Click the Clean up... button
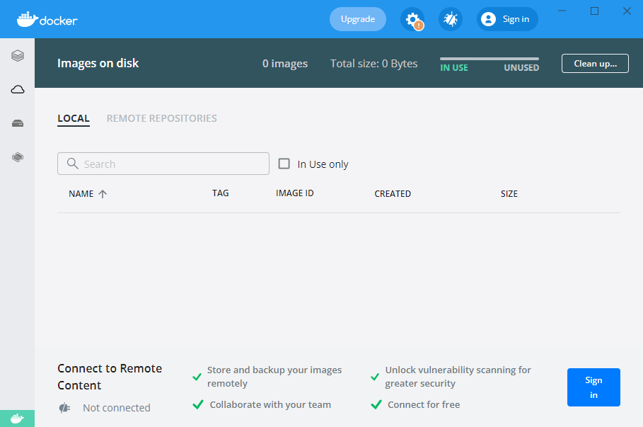Viewport: 643px width, 427px height. pos(595,64)
